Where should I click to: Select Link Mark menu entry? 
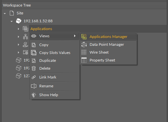point(55,77)
